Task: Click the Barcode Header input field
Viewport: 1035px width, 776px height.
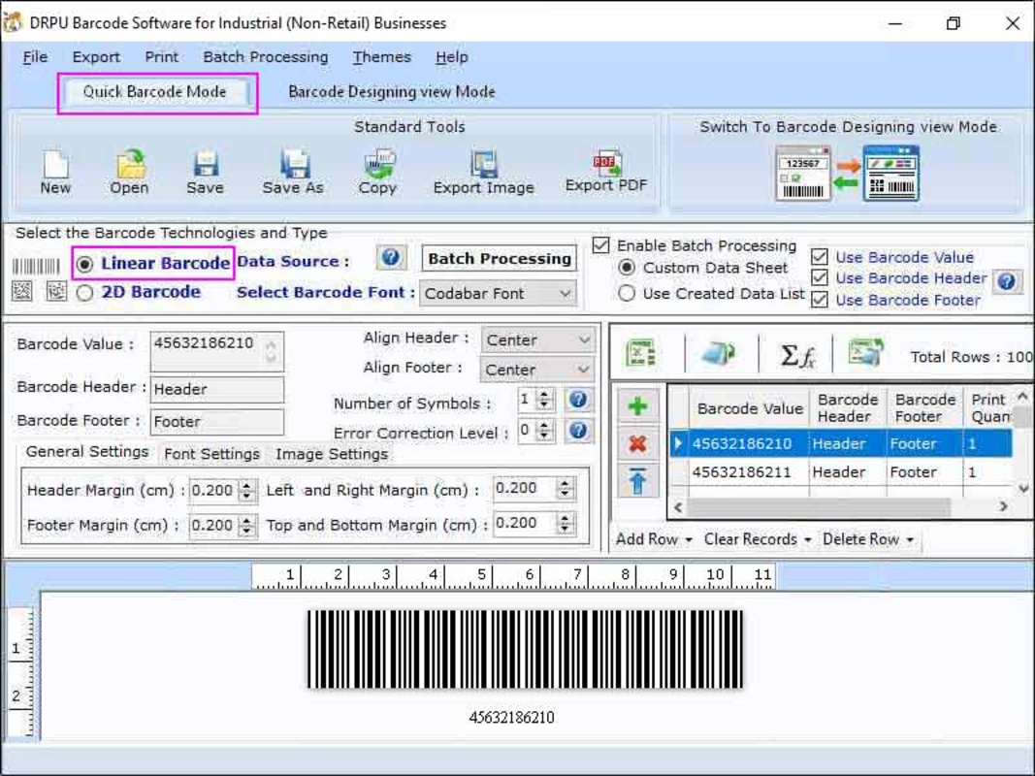Action: pyautogui.click(x=217, y=389)
